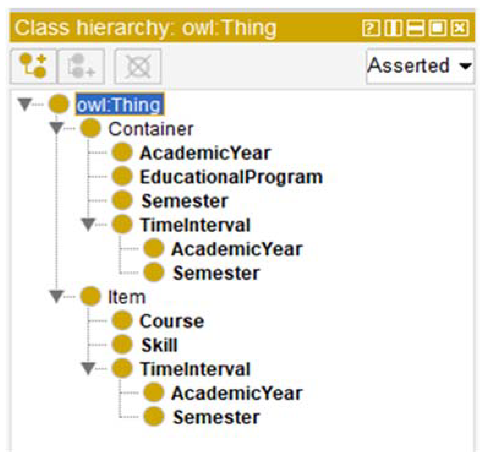Open the Asserted hierarchy dropdown
Screen dimensions: 485x465
420,66
